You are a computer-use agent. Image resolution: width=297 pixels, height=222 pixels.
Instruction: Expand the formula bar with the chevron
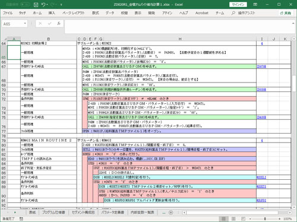[x=293, y=23]
